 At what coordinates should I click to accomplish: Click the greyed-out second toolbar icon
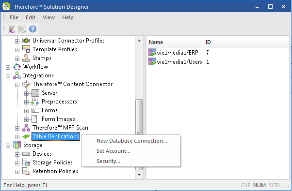[22, 29]
